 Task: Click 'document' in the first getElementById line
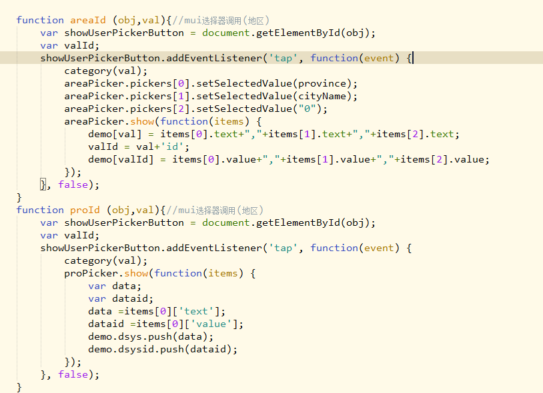pyautogui.click(x=225, y=33)
